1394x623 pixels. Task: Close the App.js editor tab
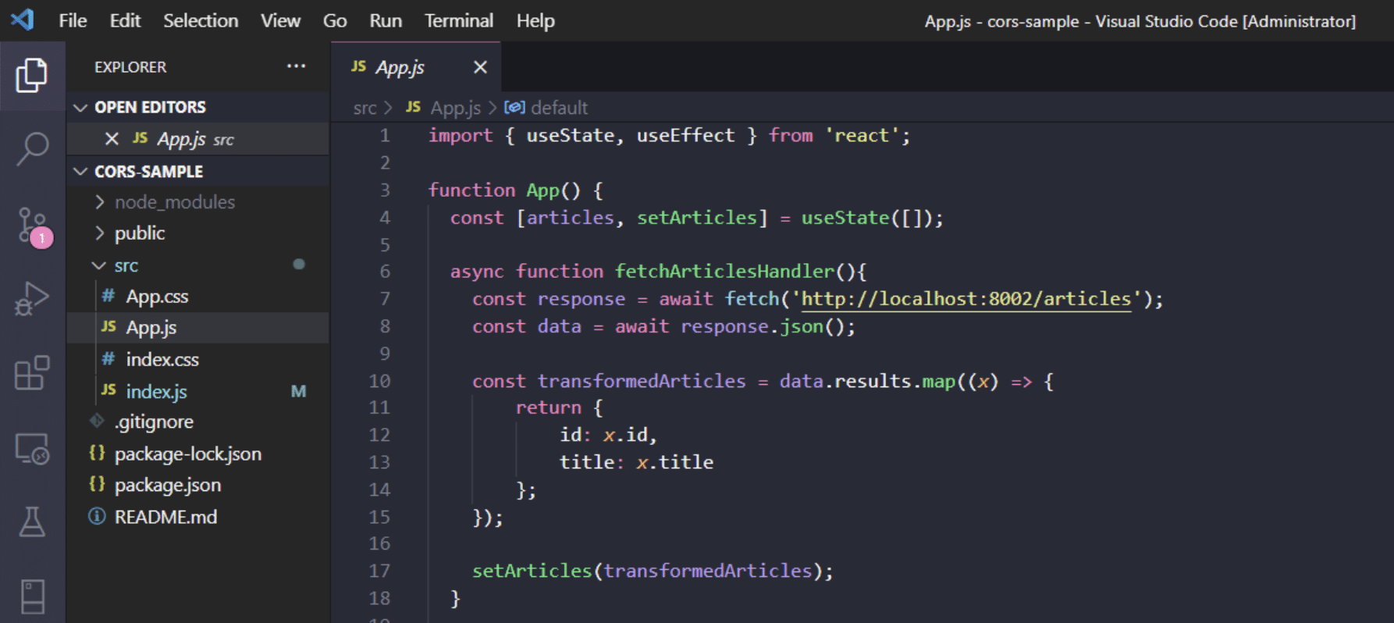480,67
